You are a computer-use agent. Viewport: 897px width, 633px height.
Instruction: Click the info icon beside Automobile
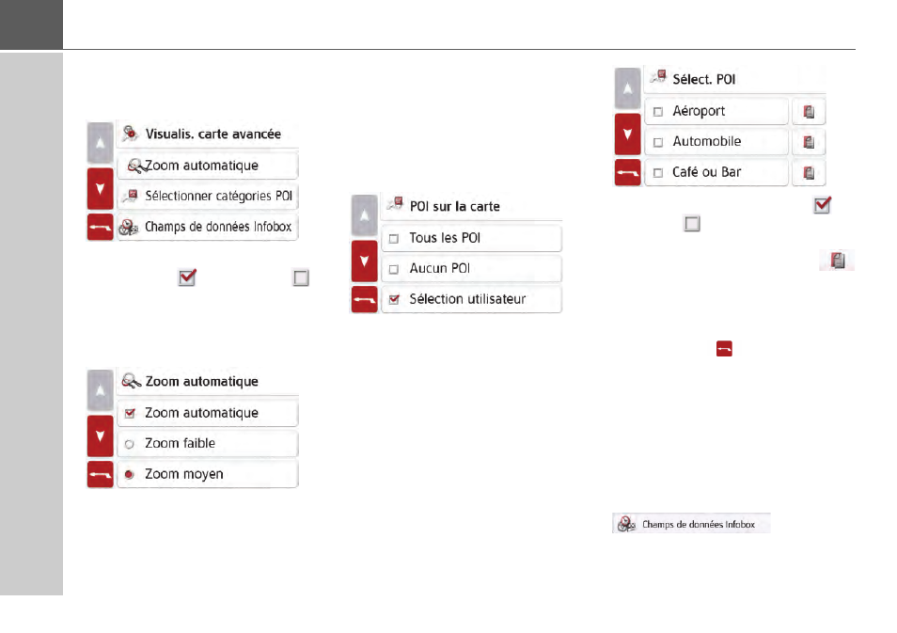809,142
